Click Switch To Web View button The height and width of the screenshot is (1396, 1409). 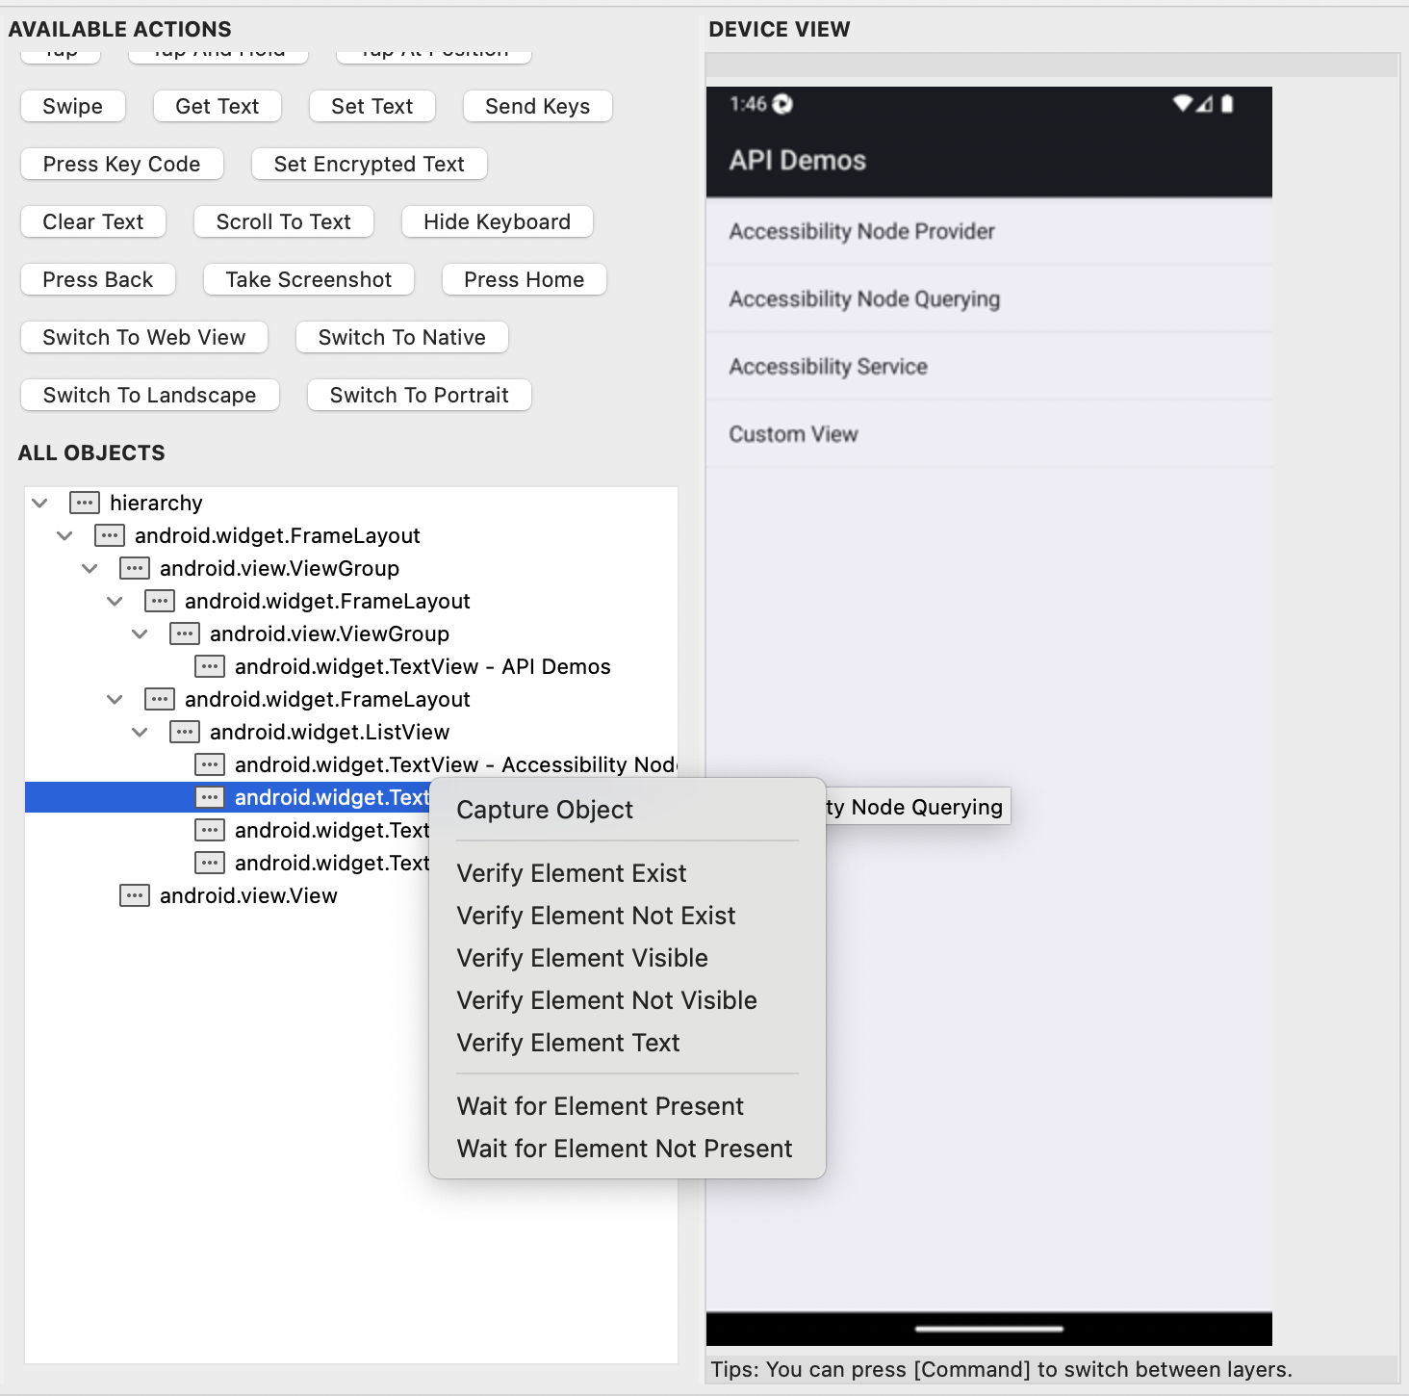[144, 337]
